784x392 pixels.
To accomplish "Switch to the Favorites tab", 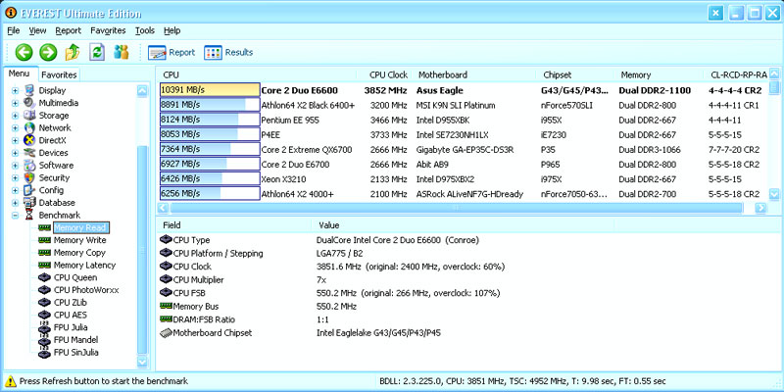I will point(59,75).
